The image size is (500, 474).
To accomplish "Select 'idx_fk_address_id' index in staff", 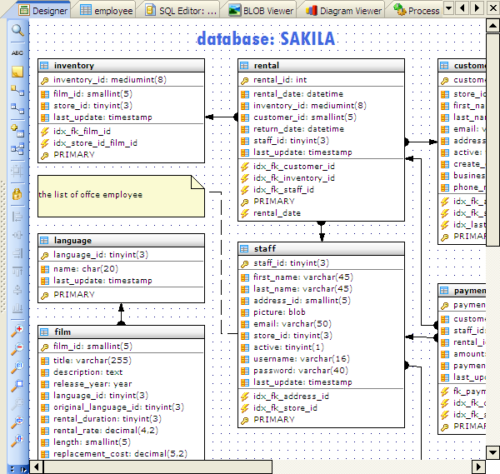I will pyautogui.click(x=291, y=397).
